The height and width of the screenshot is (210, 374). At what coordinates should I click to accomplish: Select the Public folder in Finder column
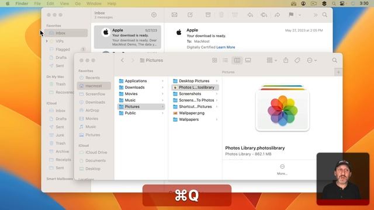coord(141,113)
